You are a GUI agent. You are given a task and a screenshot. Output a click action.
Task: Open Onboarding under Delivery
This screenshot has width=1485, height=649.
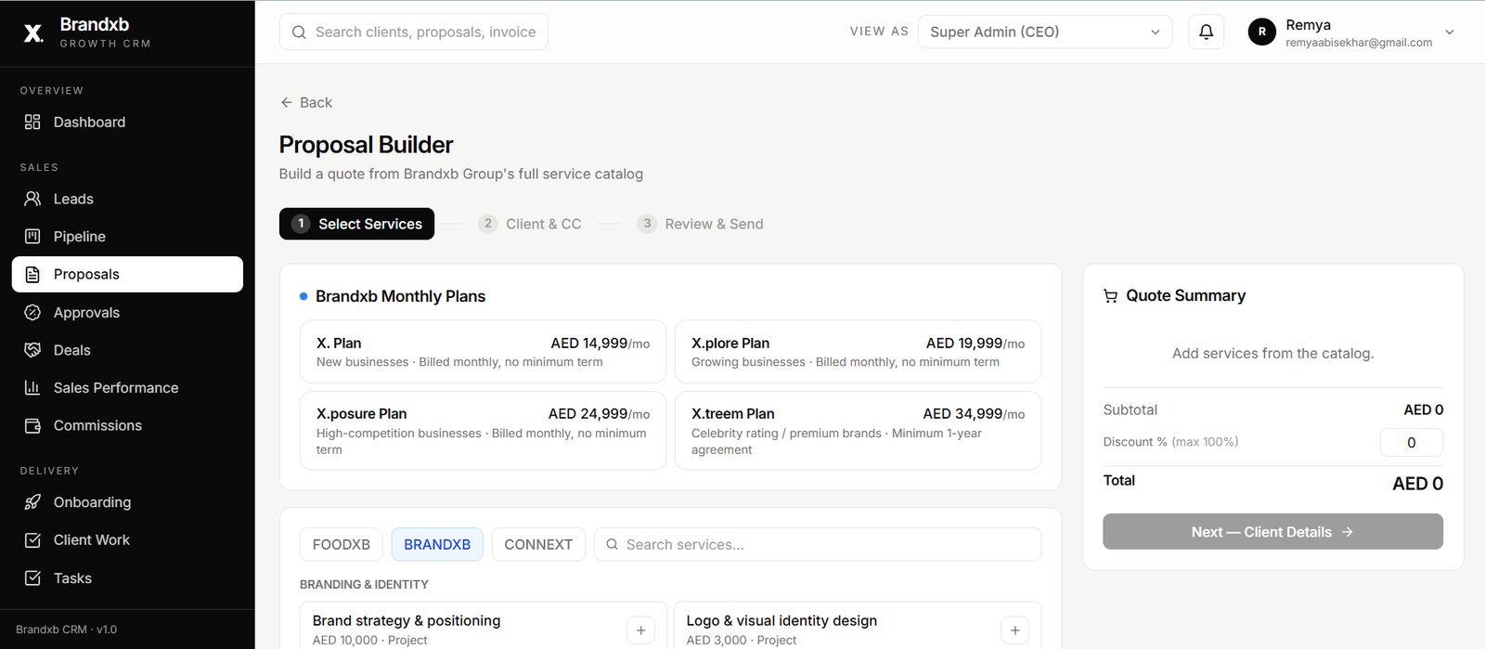pyautogui.click(x=127, y=502)
